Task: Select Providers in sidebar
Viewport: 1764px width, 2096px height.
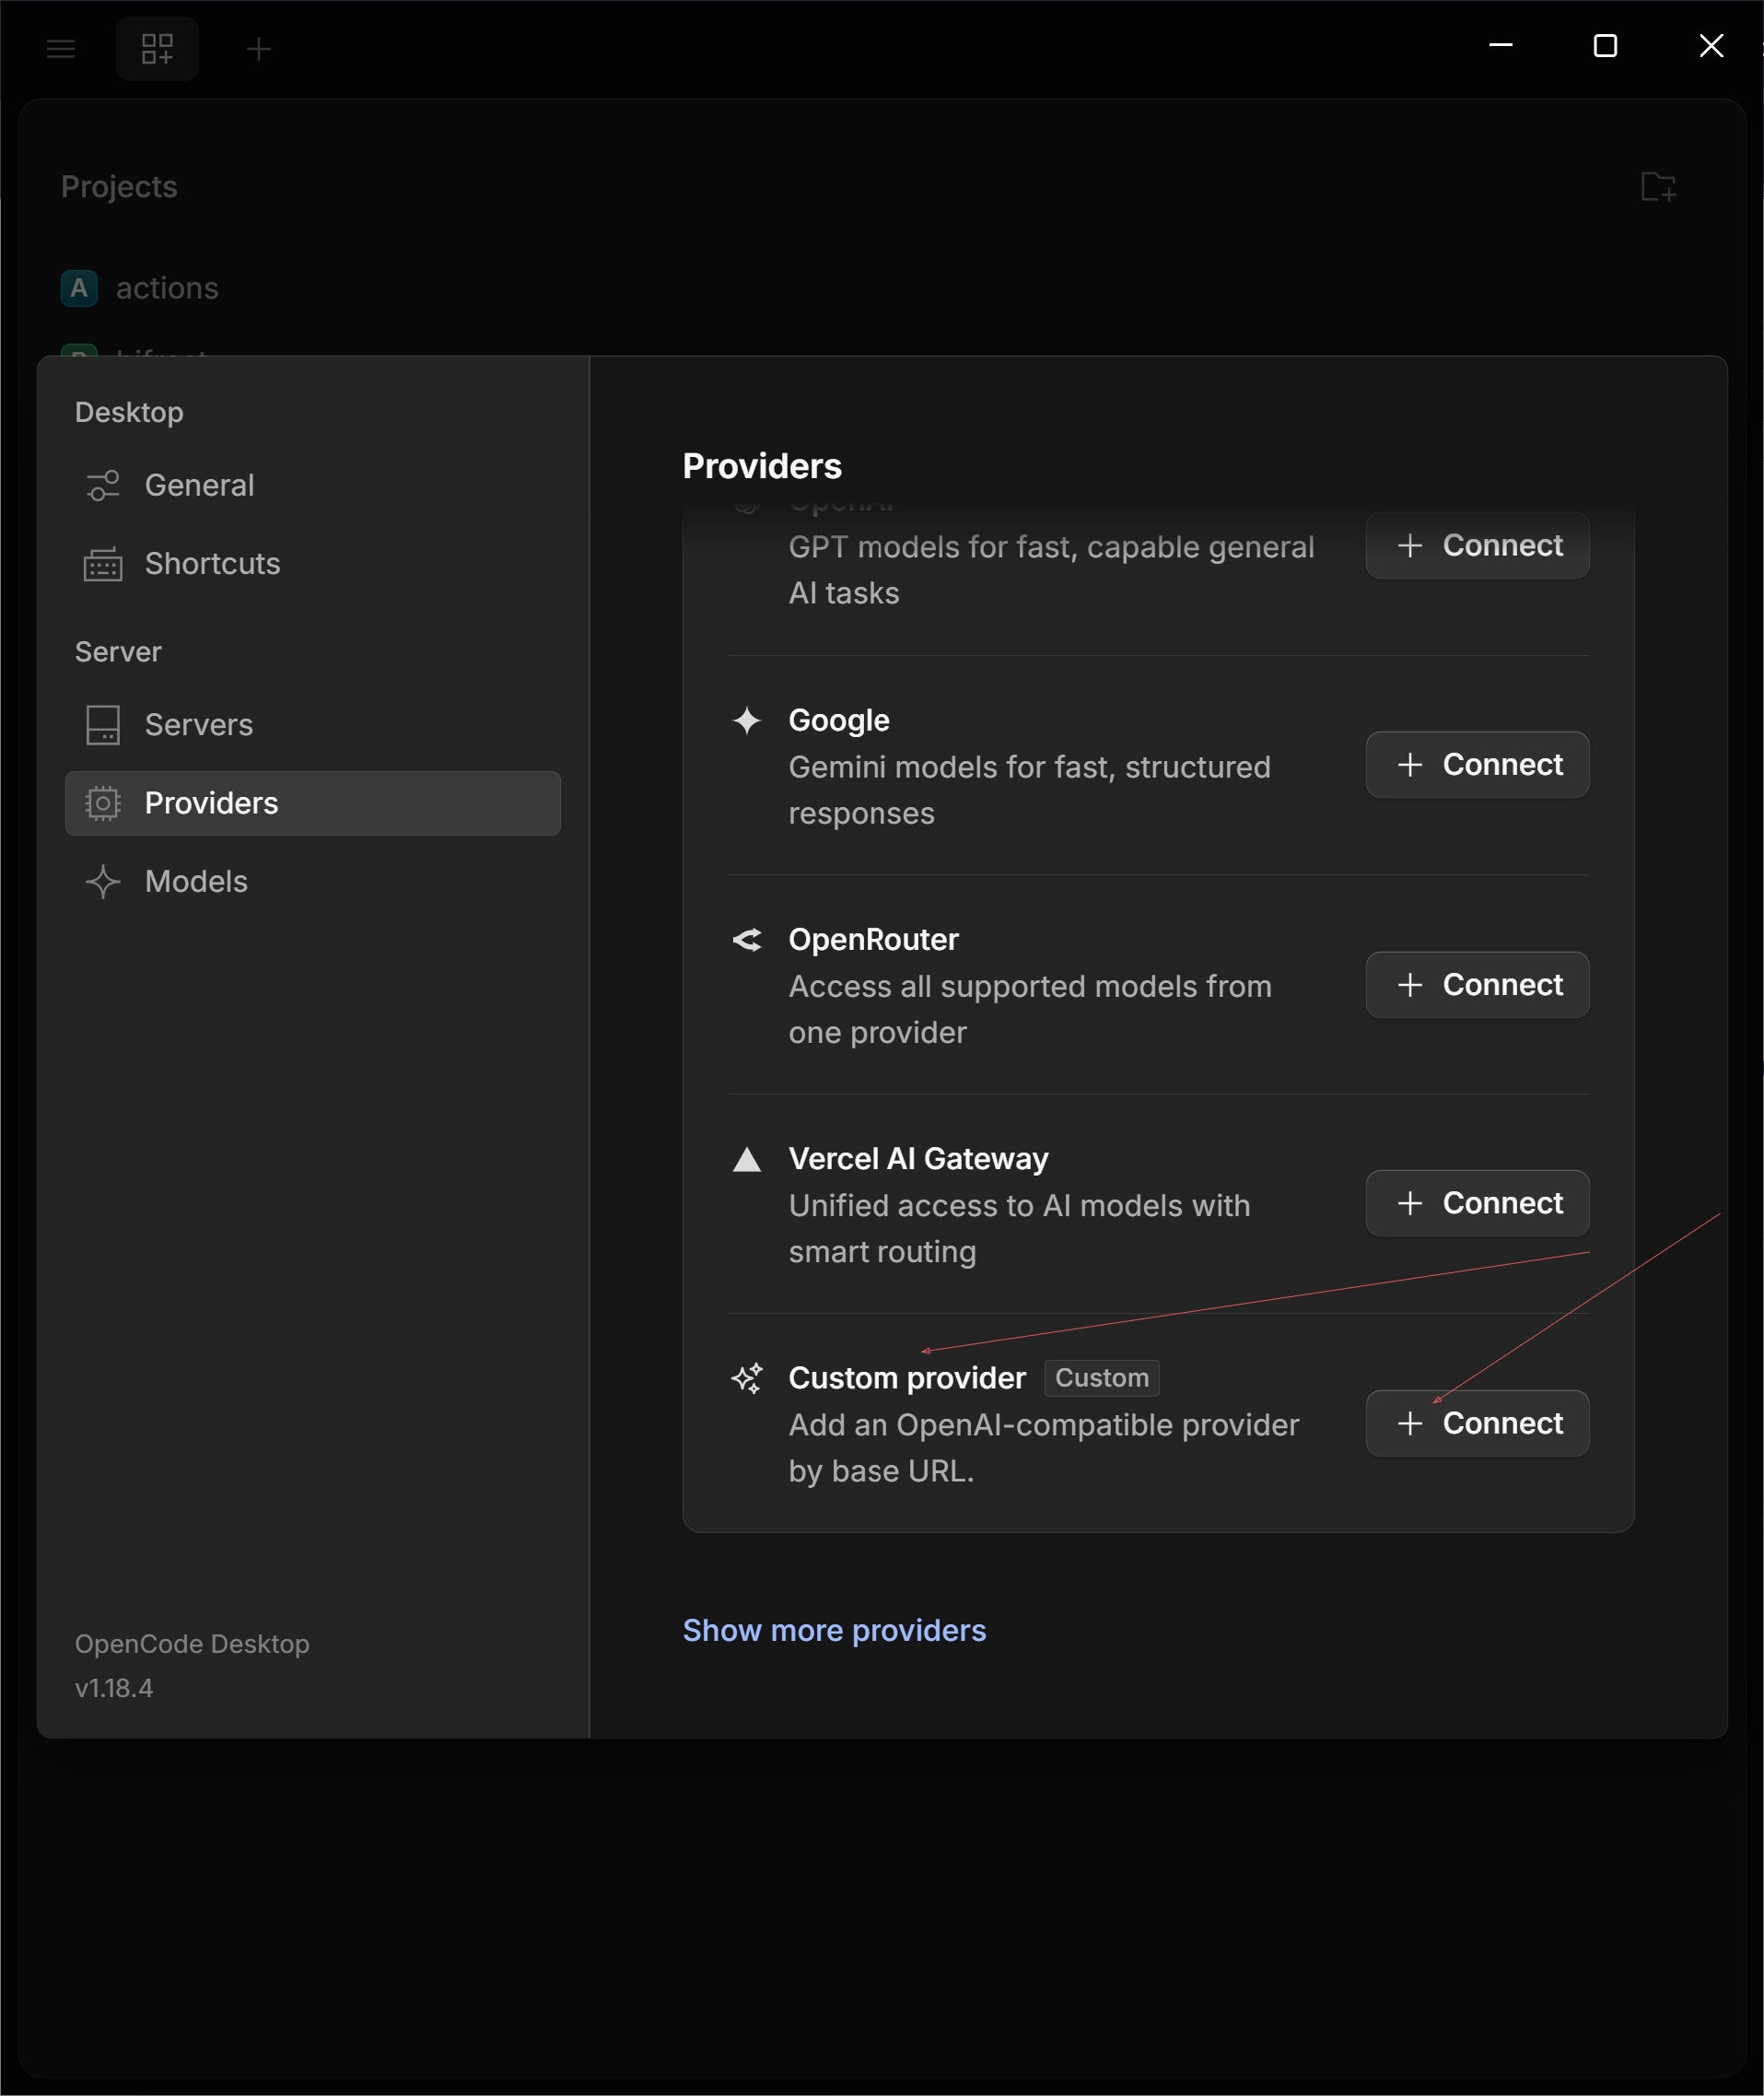Action: click(x=313, y=803)
